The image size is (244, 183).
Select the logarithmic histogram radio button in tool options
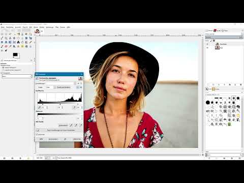(x=3, y=70)
